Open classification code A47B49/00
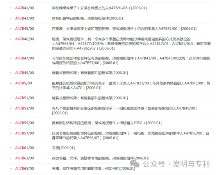This screenshot has width=218, height=175. coord(25,73)
